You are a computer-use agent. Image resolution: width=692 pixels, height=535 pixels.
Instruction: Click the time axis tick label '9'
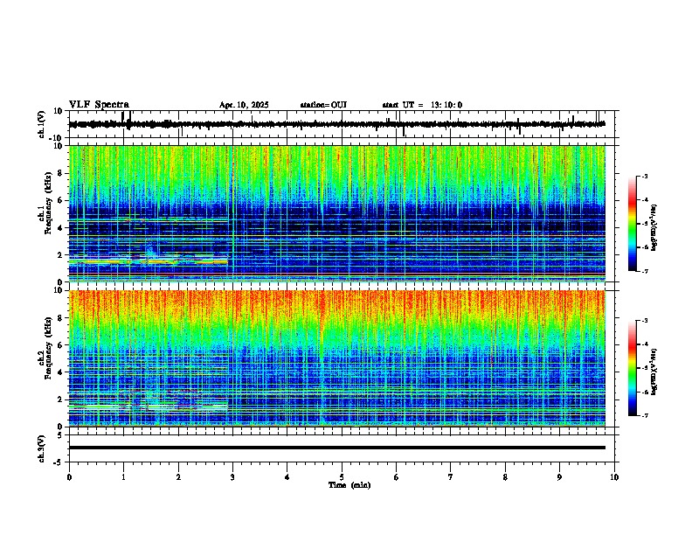click(x=559, y=477)
